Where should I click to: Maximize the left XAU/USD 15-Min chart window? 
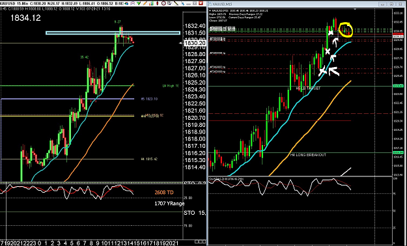click(195, 3)
